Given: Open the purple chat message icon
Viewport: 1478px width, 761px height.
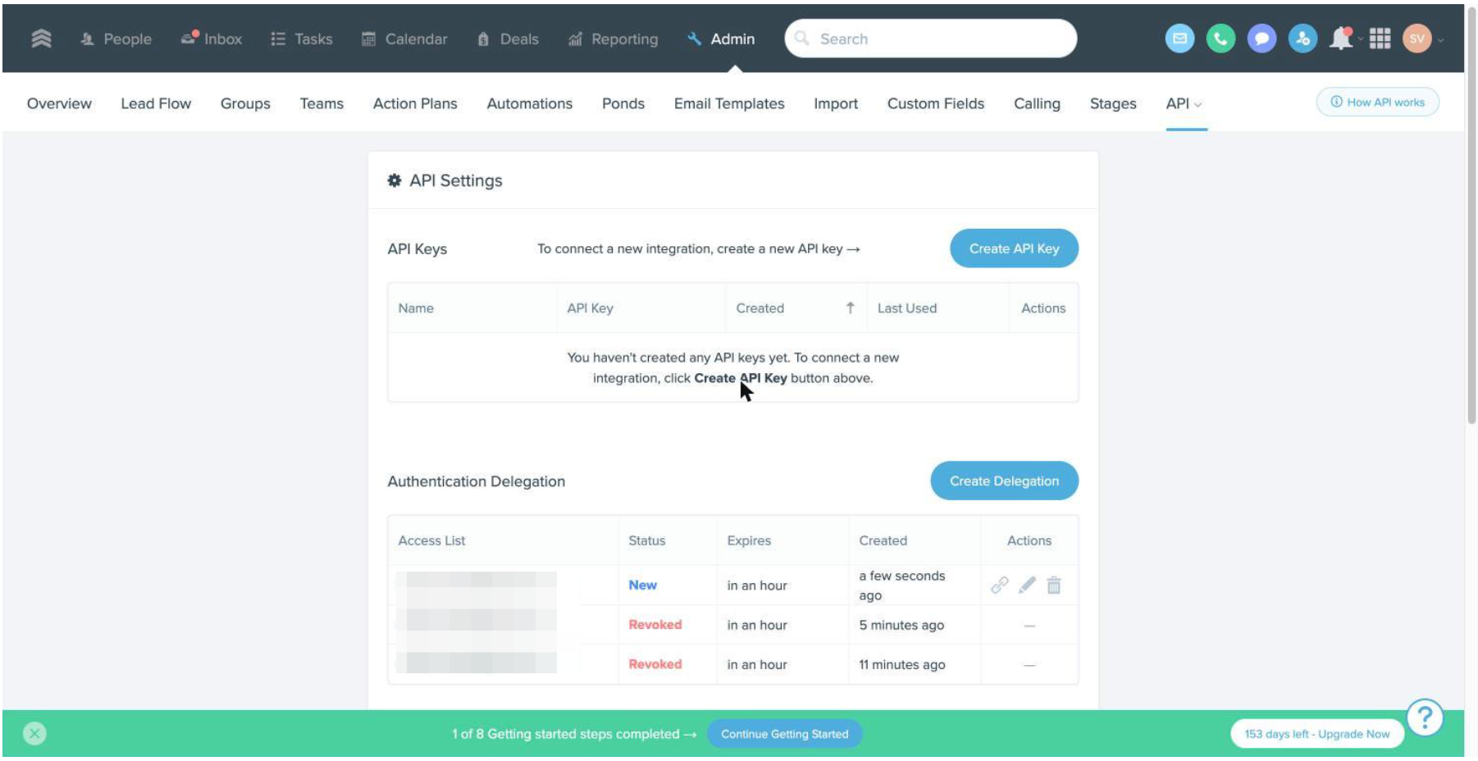Looking at the screenshot, I should (1261, 39).
